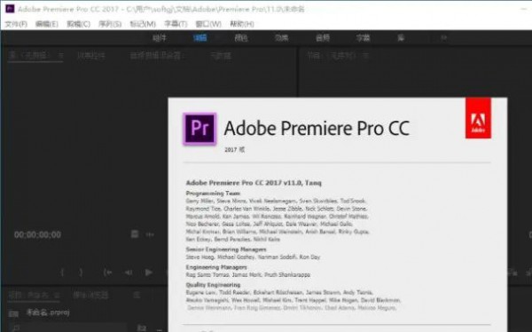Screen dimensions: 532x332
Task: Click the Quality Engineering heading
Action: click(213, 285)
